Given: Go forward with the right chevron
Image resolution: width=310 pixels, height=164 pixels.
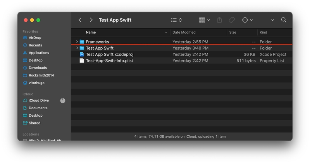Looking at the screenshot, I should (91, 20).
